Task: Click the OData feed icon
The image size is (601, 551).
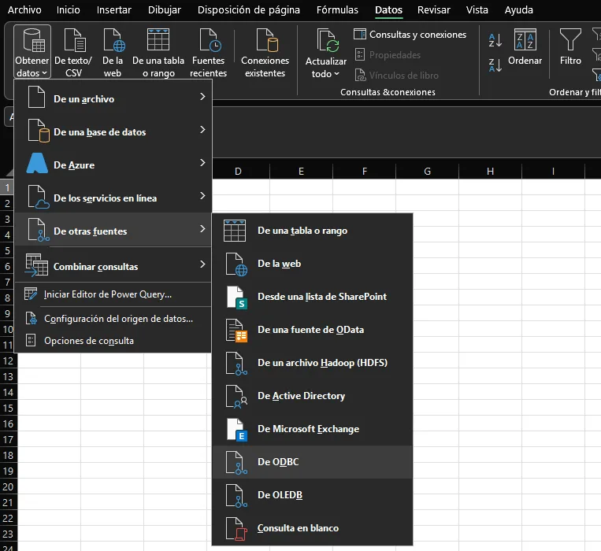Action: pyautogui.click(x=236, y=331)
